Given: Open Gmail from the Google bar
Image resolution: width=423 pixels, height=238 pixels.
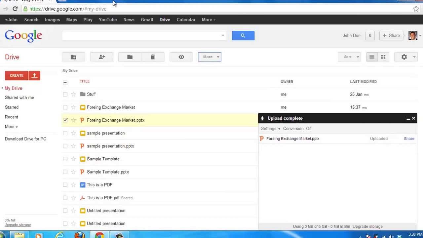Looking at the screenshot, I should (147, 20).
